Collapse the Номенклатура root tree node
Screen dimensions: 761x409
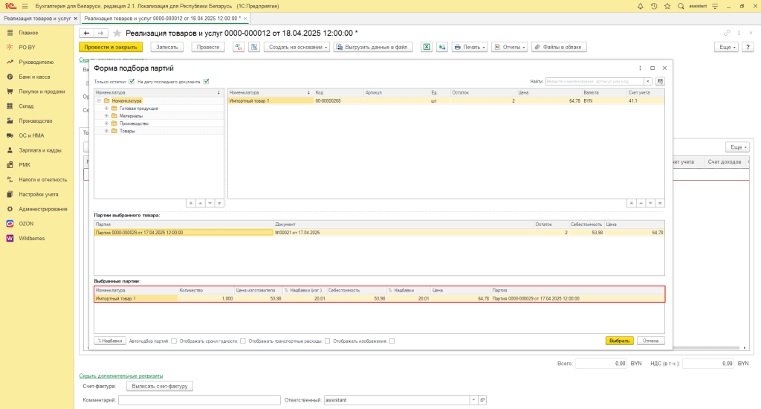coord(99,100)
